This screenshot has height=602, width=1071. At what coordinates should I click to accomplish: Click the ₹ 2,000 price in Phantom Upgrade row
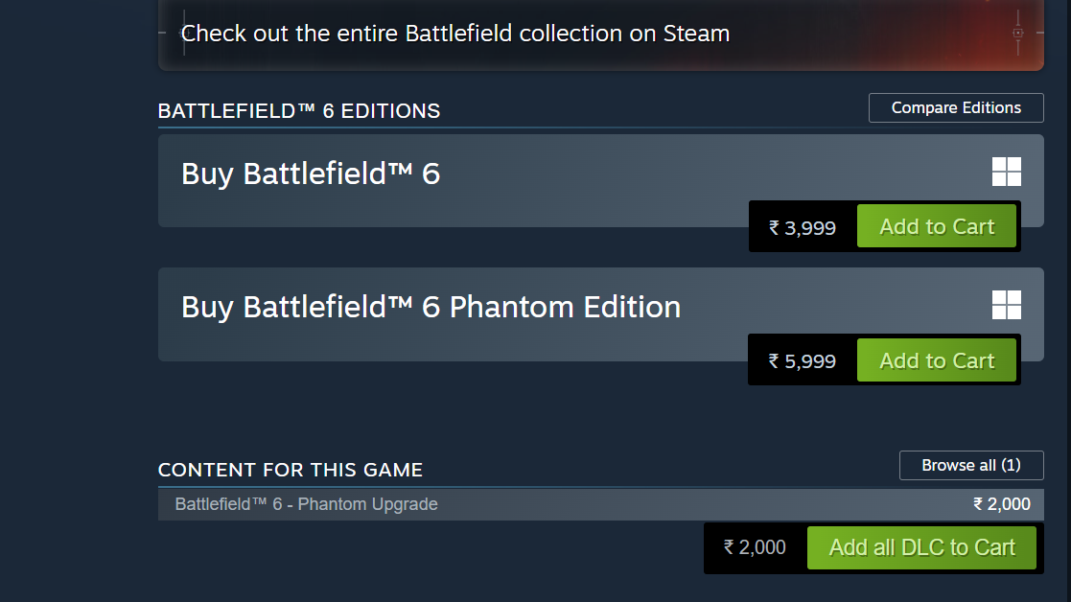coord(1002,504)
